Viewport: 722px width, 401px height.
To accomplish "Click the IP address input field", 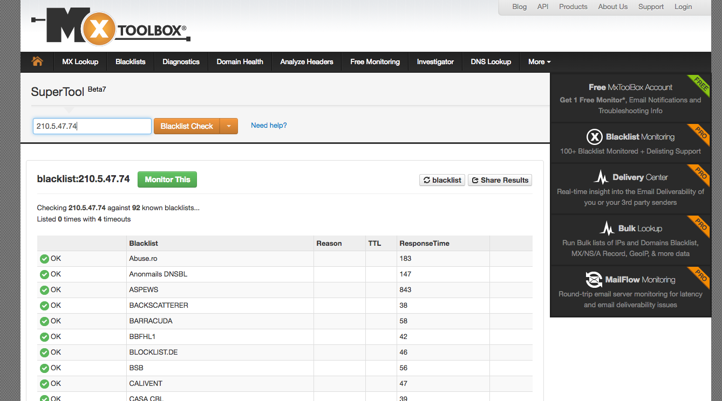I will pos(92,126).
